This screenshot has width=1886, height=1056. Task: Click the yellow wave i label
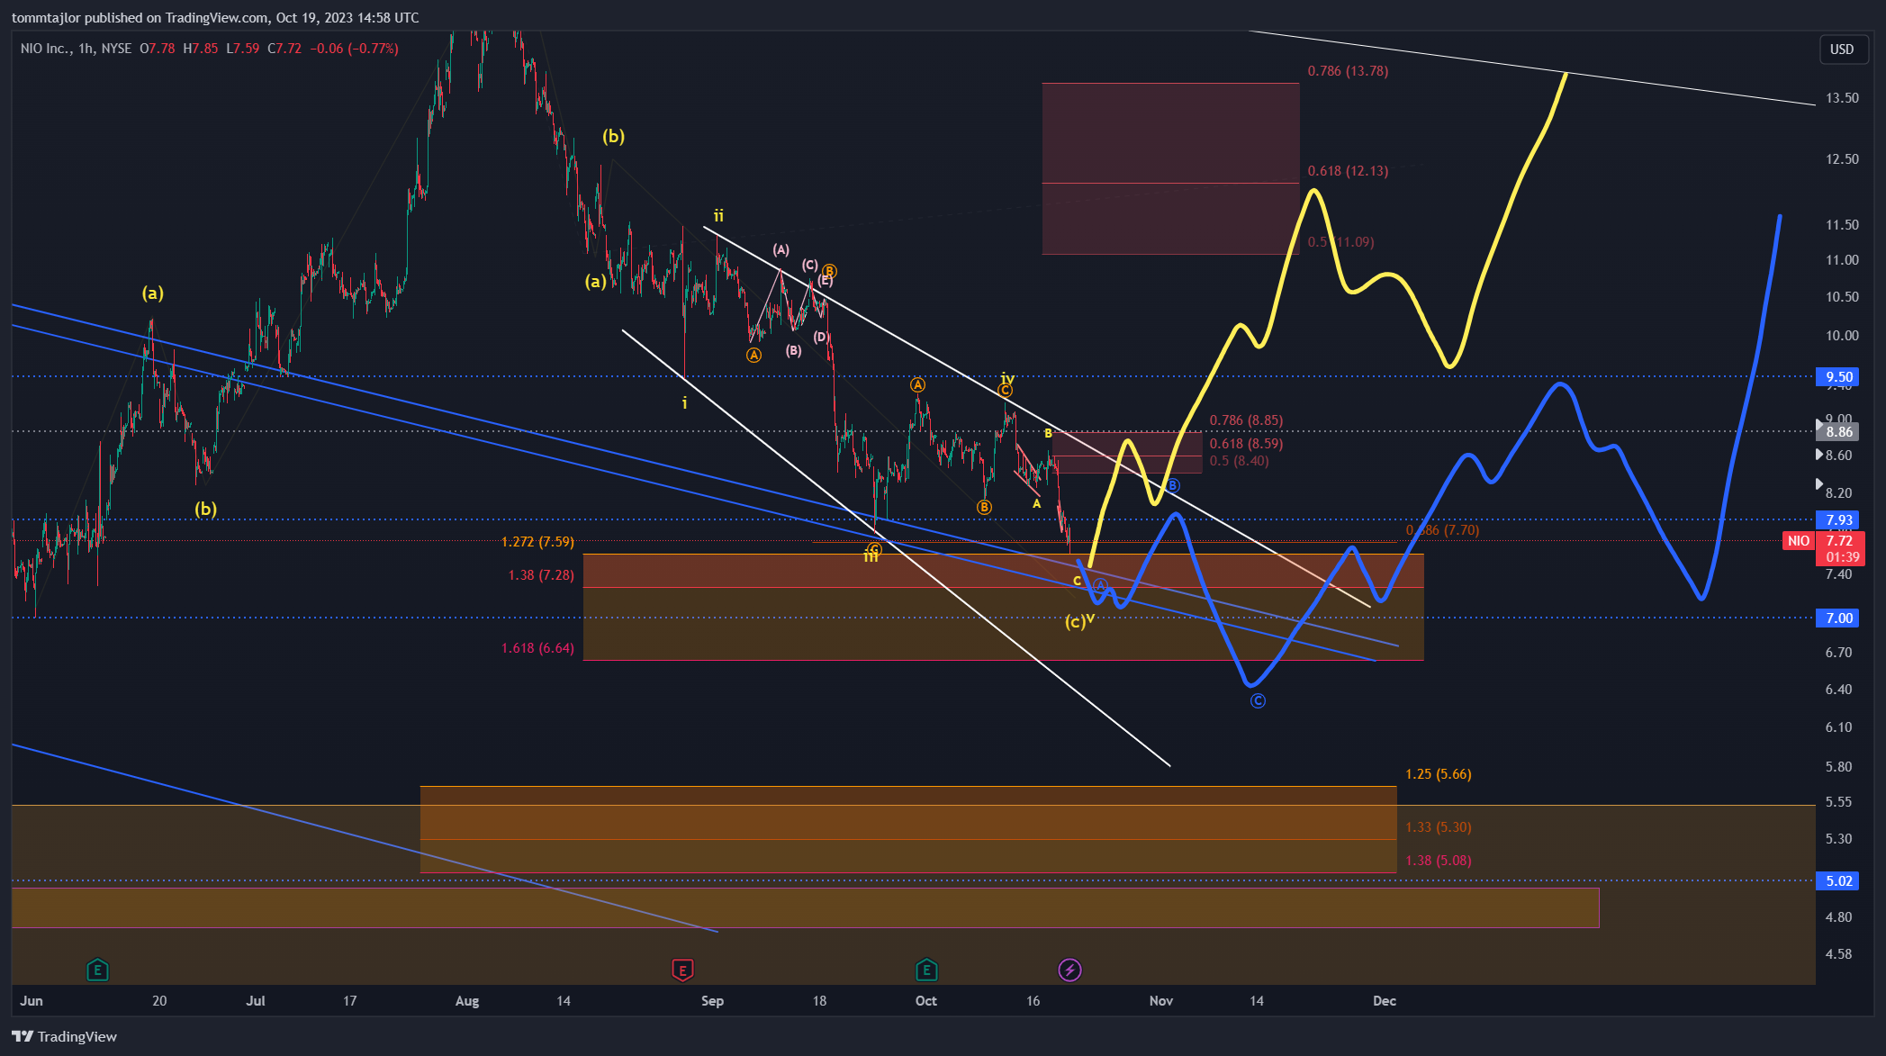pos(684,403)
